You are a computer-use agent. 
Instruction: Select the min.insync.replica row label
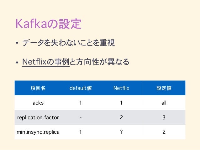38,132
